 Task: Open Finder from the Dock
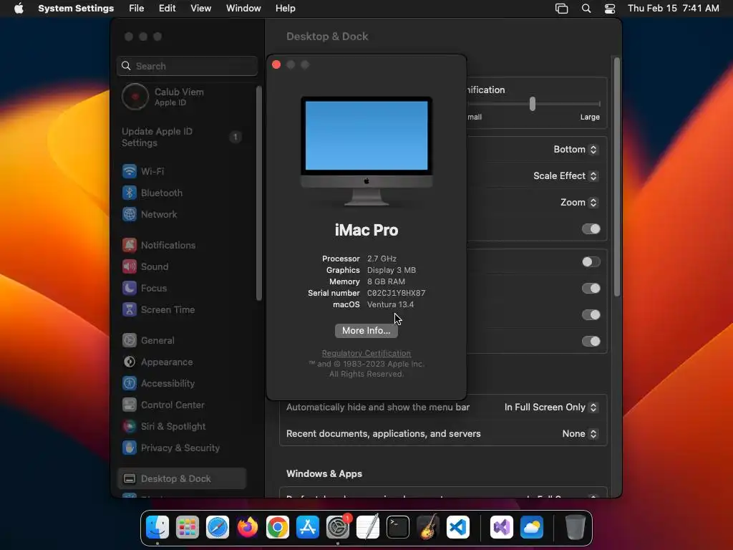click(157, 527)
